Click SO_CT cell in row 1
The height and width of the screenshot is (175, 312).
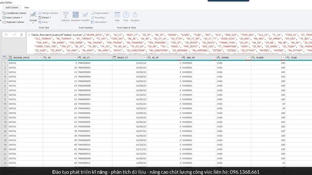point(95,63)
